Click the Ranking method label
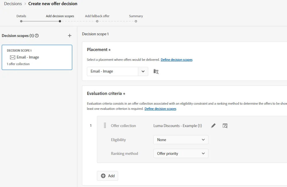Viewport: 287px width, 187px height. [124, 153]
